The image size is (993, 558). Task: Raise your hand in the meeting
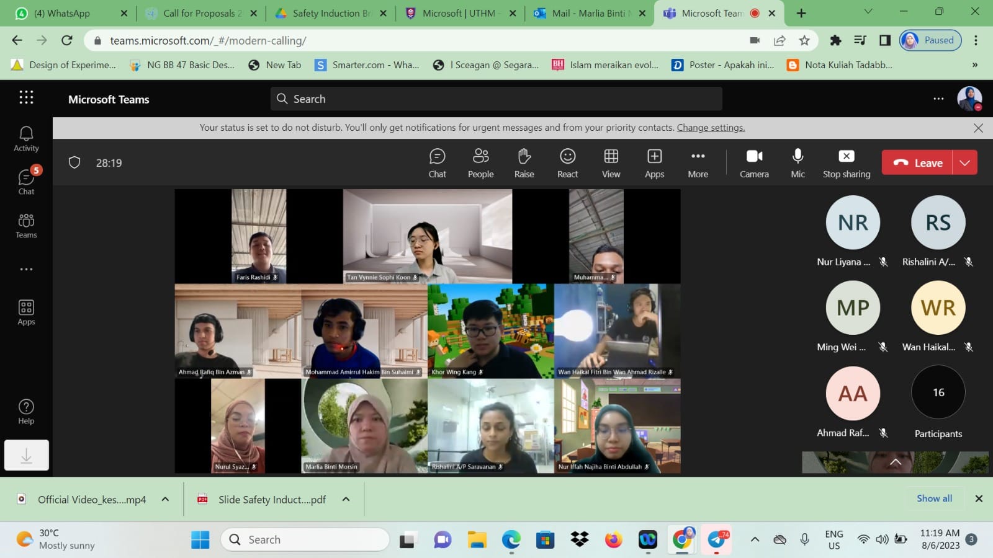coord(524,163)
